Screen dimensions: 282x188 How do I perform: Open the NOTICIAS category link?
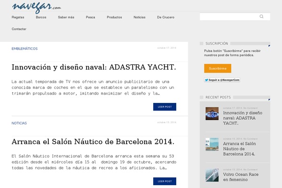coord(19,123)
